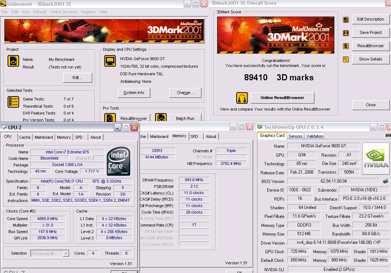
Task: Click CPU name Intel Core i7 Extreme 975
Action: click(x=67, y=152)
